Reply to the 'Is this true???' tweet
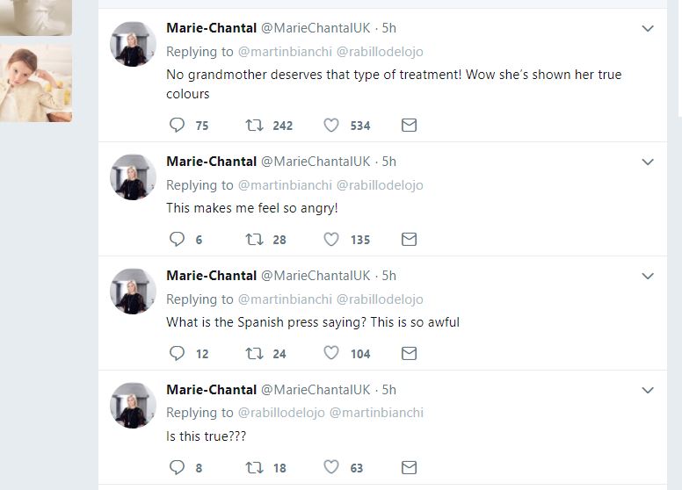The height and width of the screenshot is (490, 682). pyautogui.click(x=178, y=468)
